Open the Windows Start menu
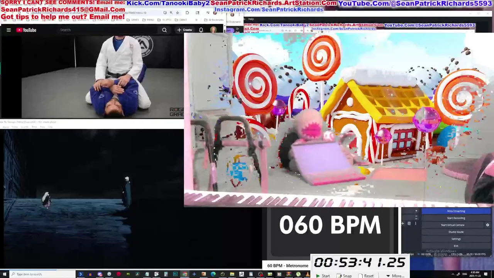Viewport: 494px width, 278px height. tap(4, 274)
